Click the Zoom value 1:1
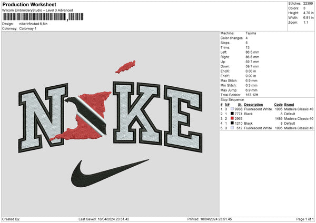This screenshot has width=316, height=223. [x=305, y=22]
